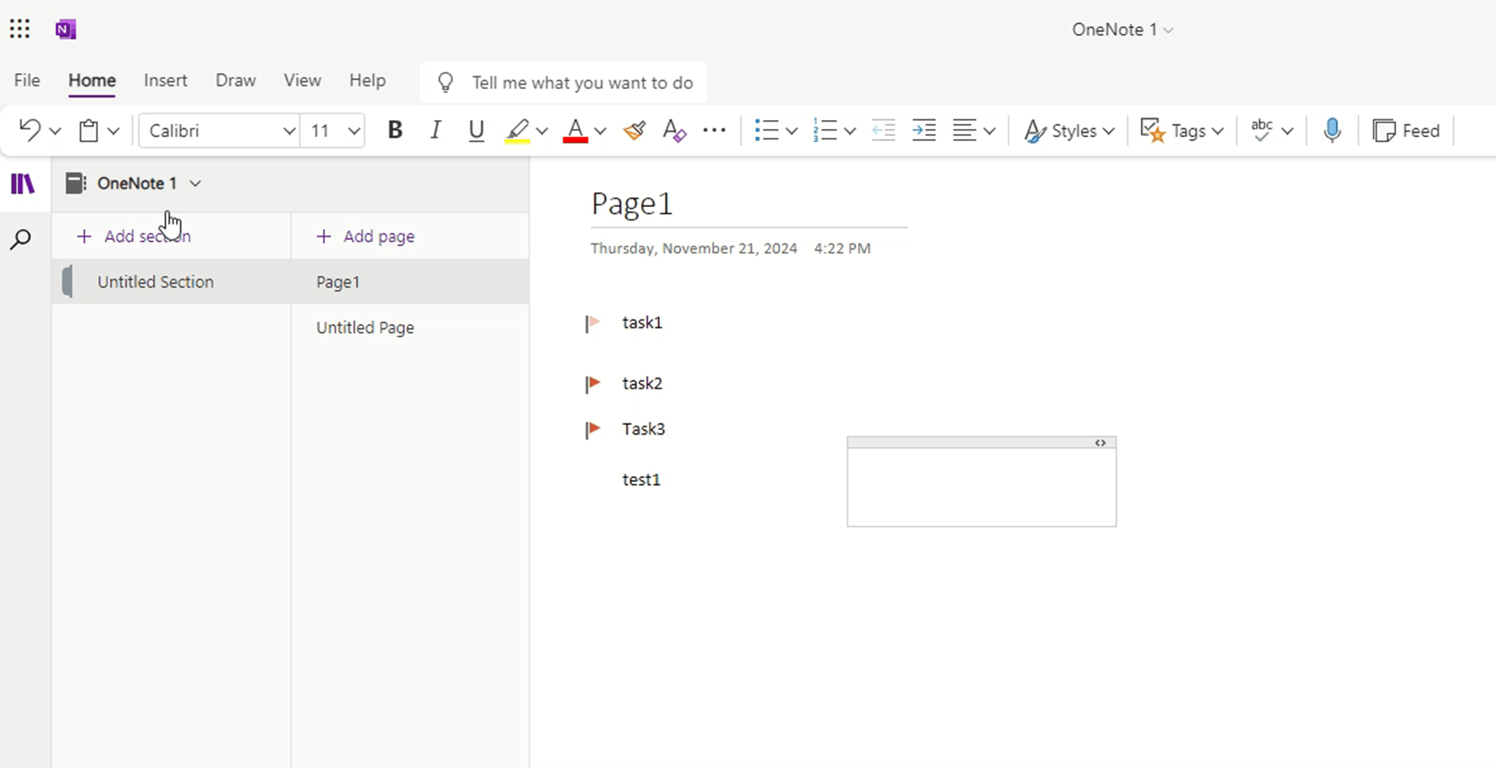Open the Insert menu

click(x=165, y=80)
